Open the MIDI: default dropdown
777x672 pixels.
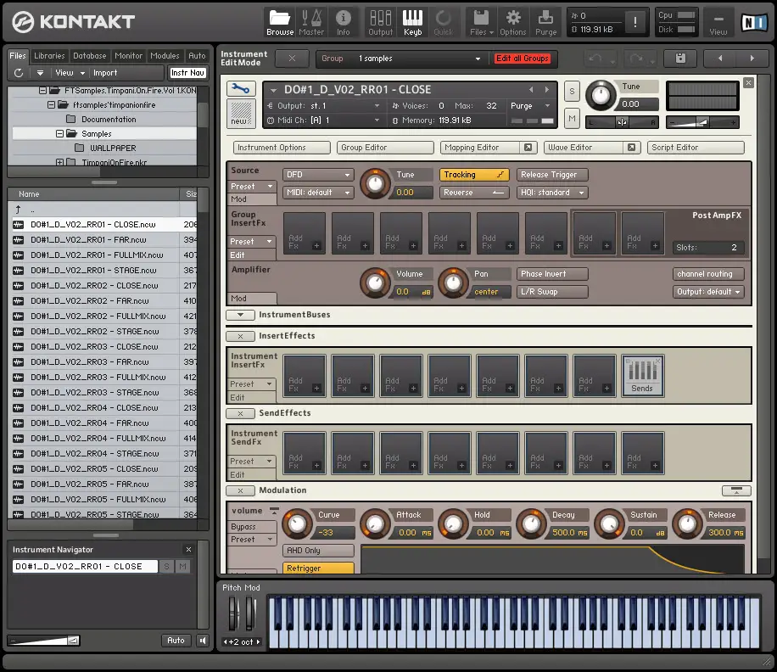[x=318, y=193]
